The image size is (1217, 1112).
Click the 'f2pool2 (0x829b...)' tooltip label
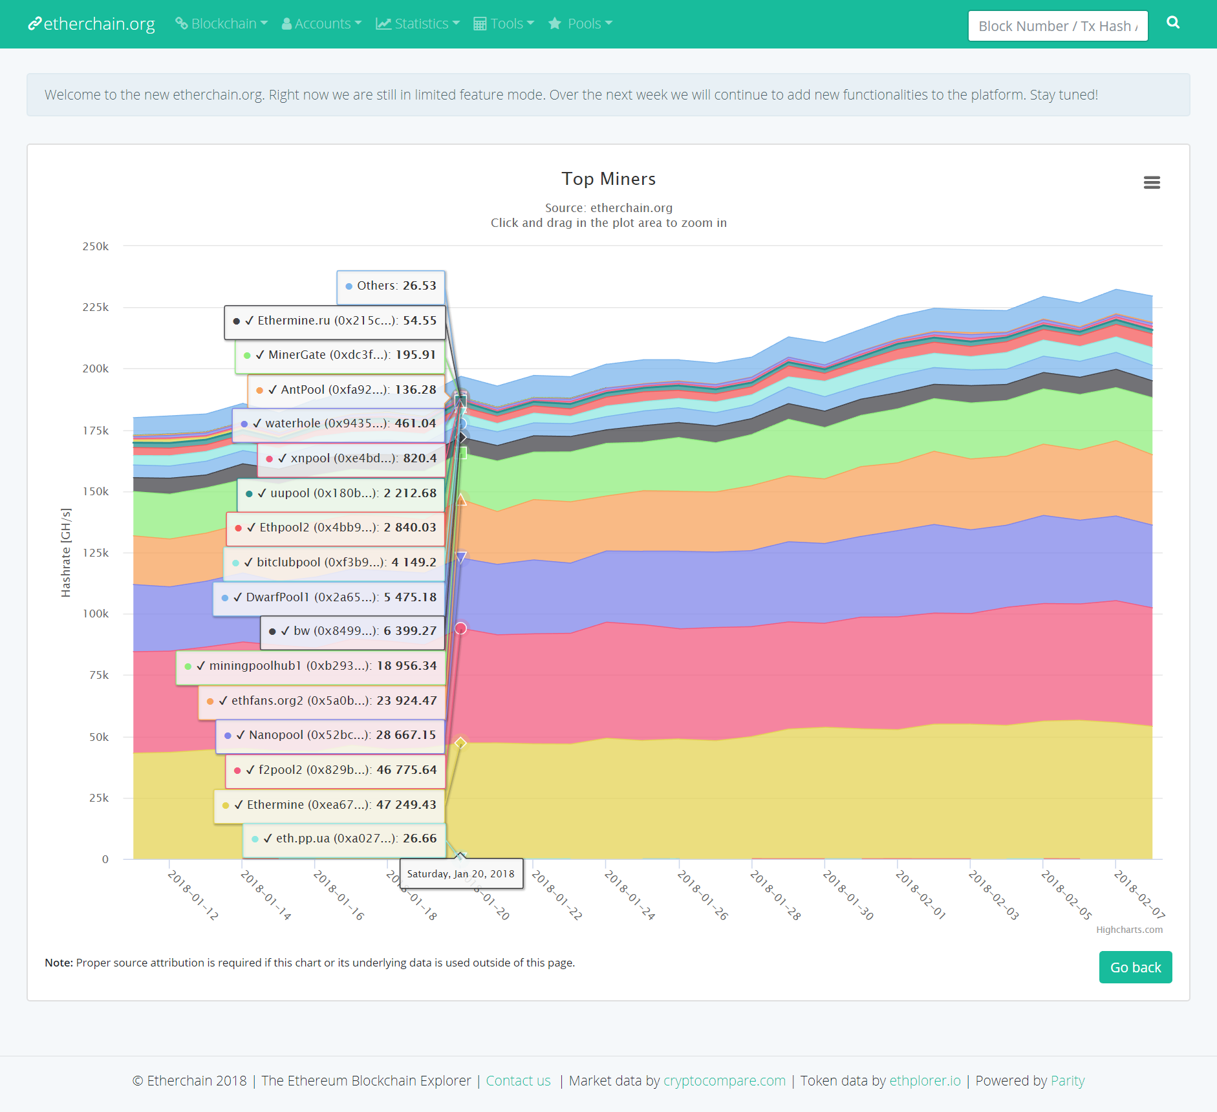click(x=336, y=771)
